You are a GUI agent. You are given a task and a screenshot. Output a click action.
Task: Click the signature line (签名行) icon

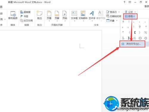(108, 12)
